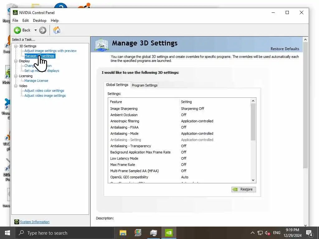Collapse the 3D Settings tree node
This screenshot has width=319, height=239.
click(16, 46)
